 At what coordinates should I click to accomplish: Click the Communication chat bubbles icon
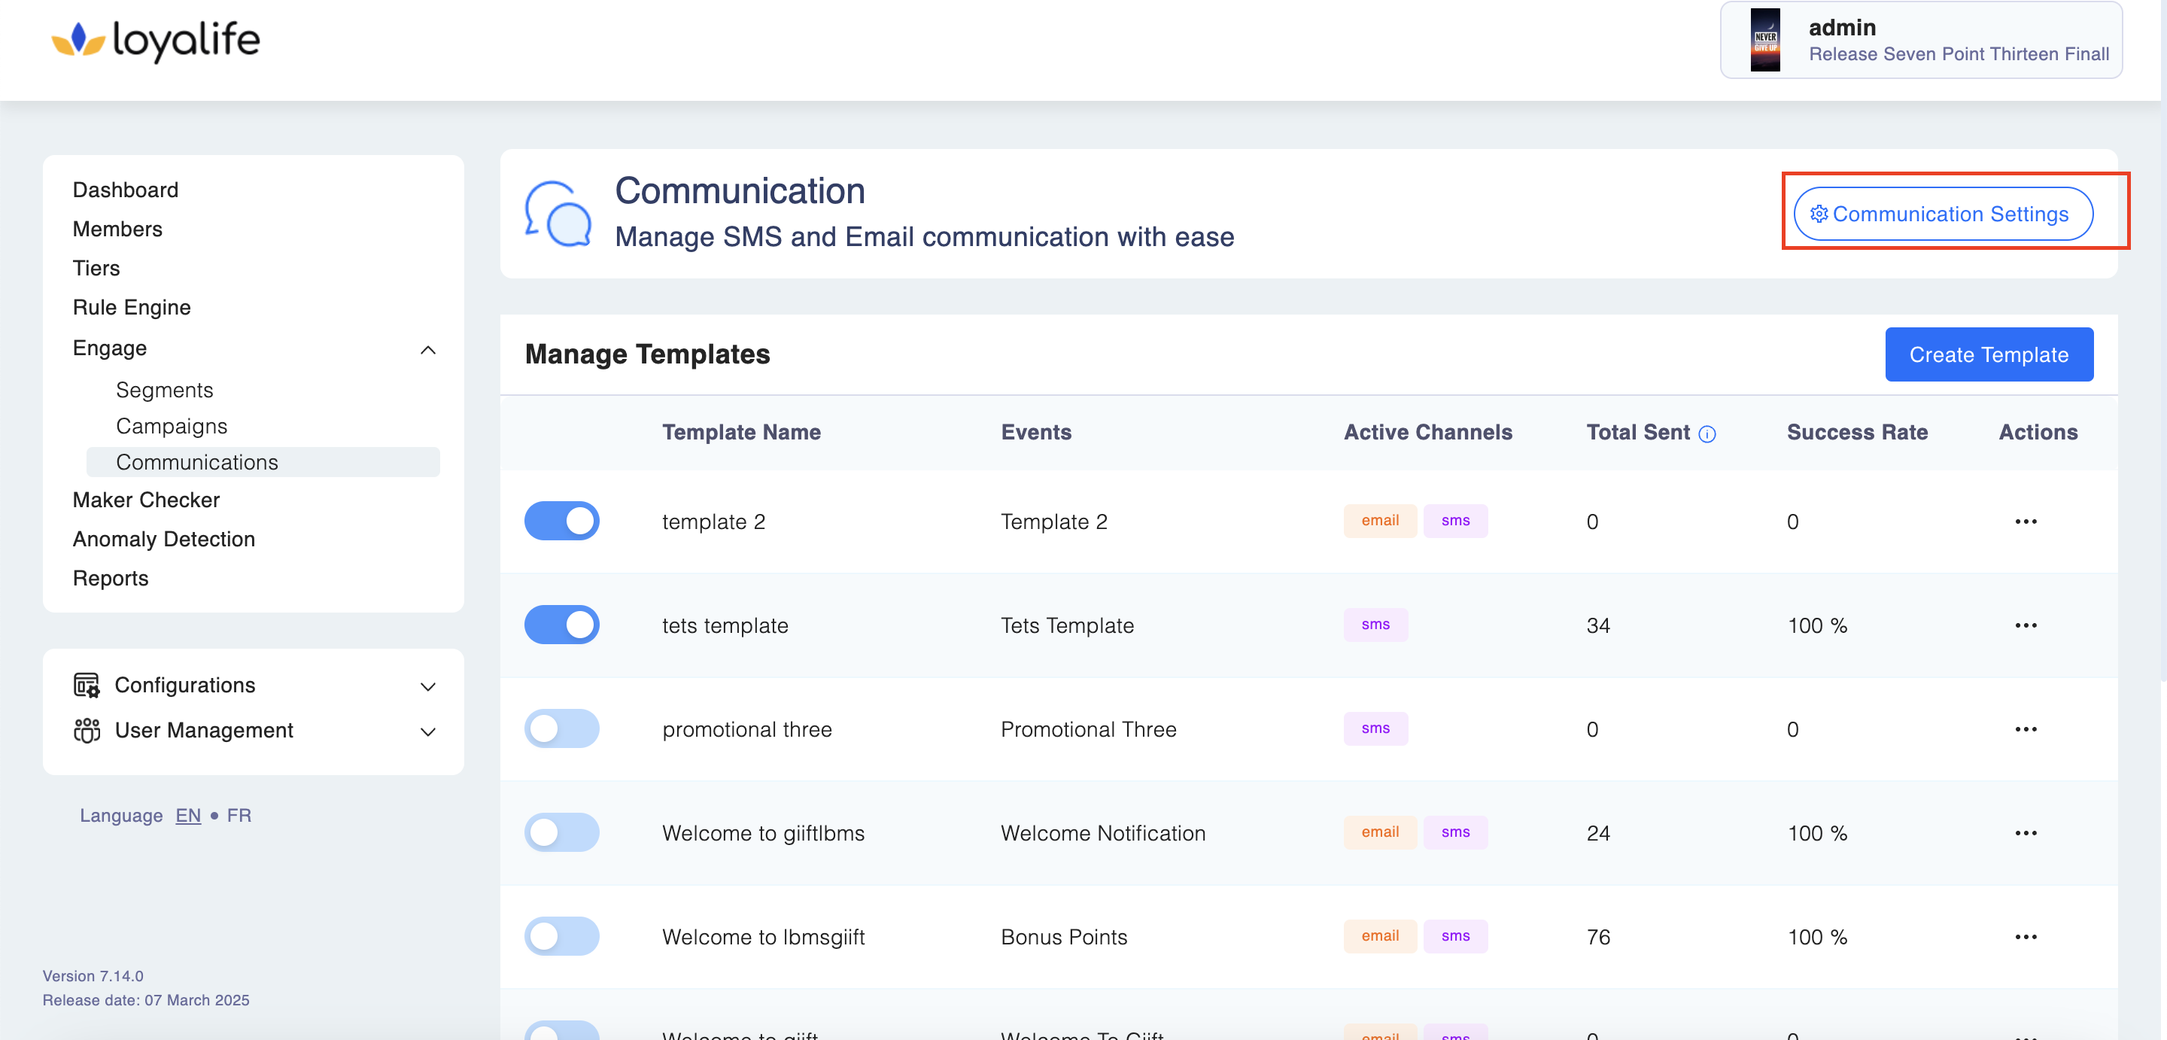(x=558, y=214)
